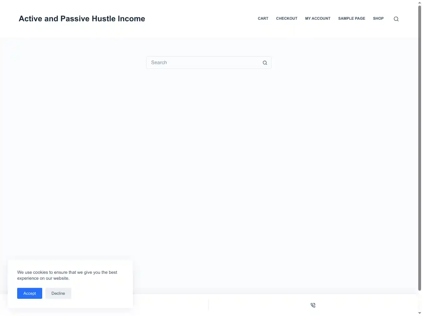The image size is (422, 316).
Task: Click the vertical scrollbar thumb
Action: 419,147
